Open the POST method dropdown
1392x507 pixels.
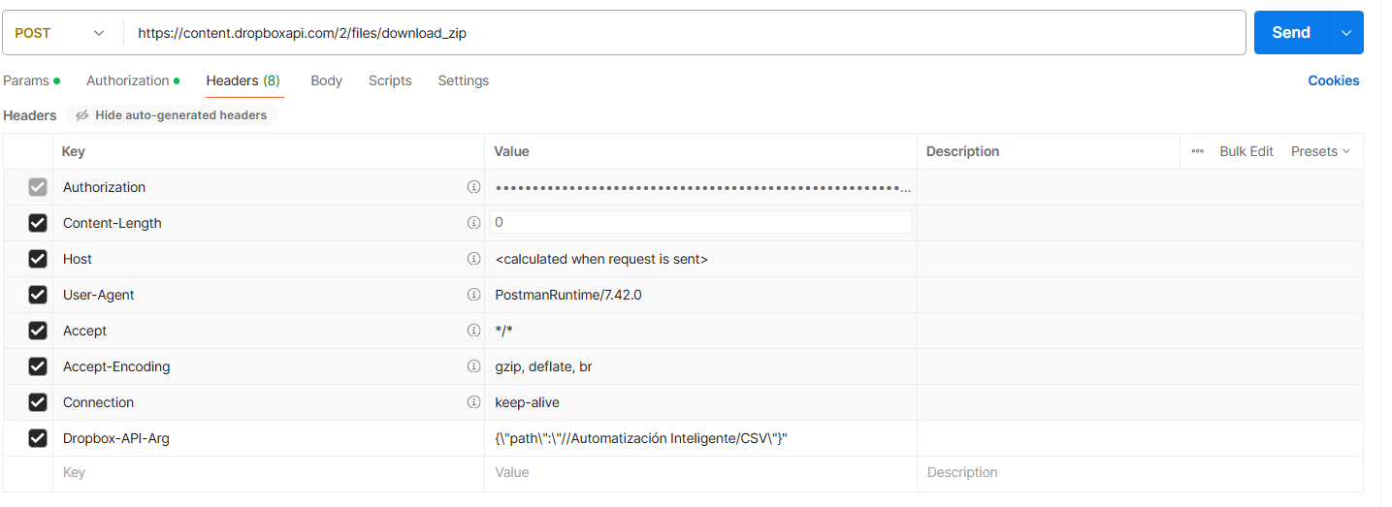tap(58, 33)
